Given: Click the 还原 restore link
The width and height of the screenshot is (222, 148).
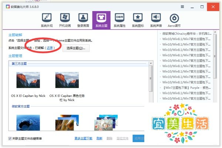Looking at the screenshot, I should [x=50, y=48].
